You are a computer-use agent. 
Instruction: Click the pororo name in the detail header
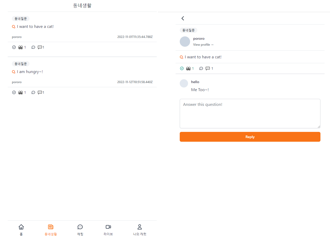click(x=199, y=39)
